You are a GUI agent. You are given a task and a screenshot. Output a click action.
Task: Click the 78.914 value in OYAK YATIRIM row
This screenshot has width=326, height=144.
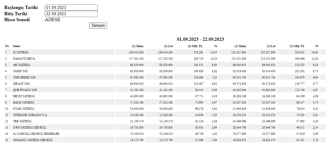pyautogui.click(x=301, y=109)
